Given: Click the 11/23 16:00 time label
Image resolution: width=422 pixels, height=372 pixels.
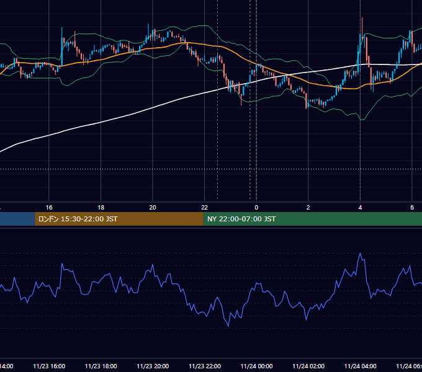Looking at the screenshot, I should (49, 366).
